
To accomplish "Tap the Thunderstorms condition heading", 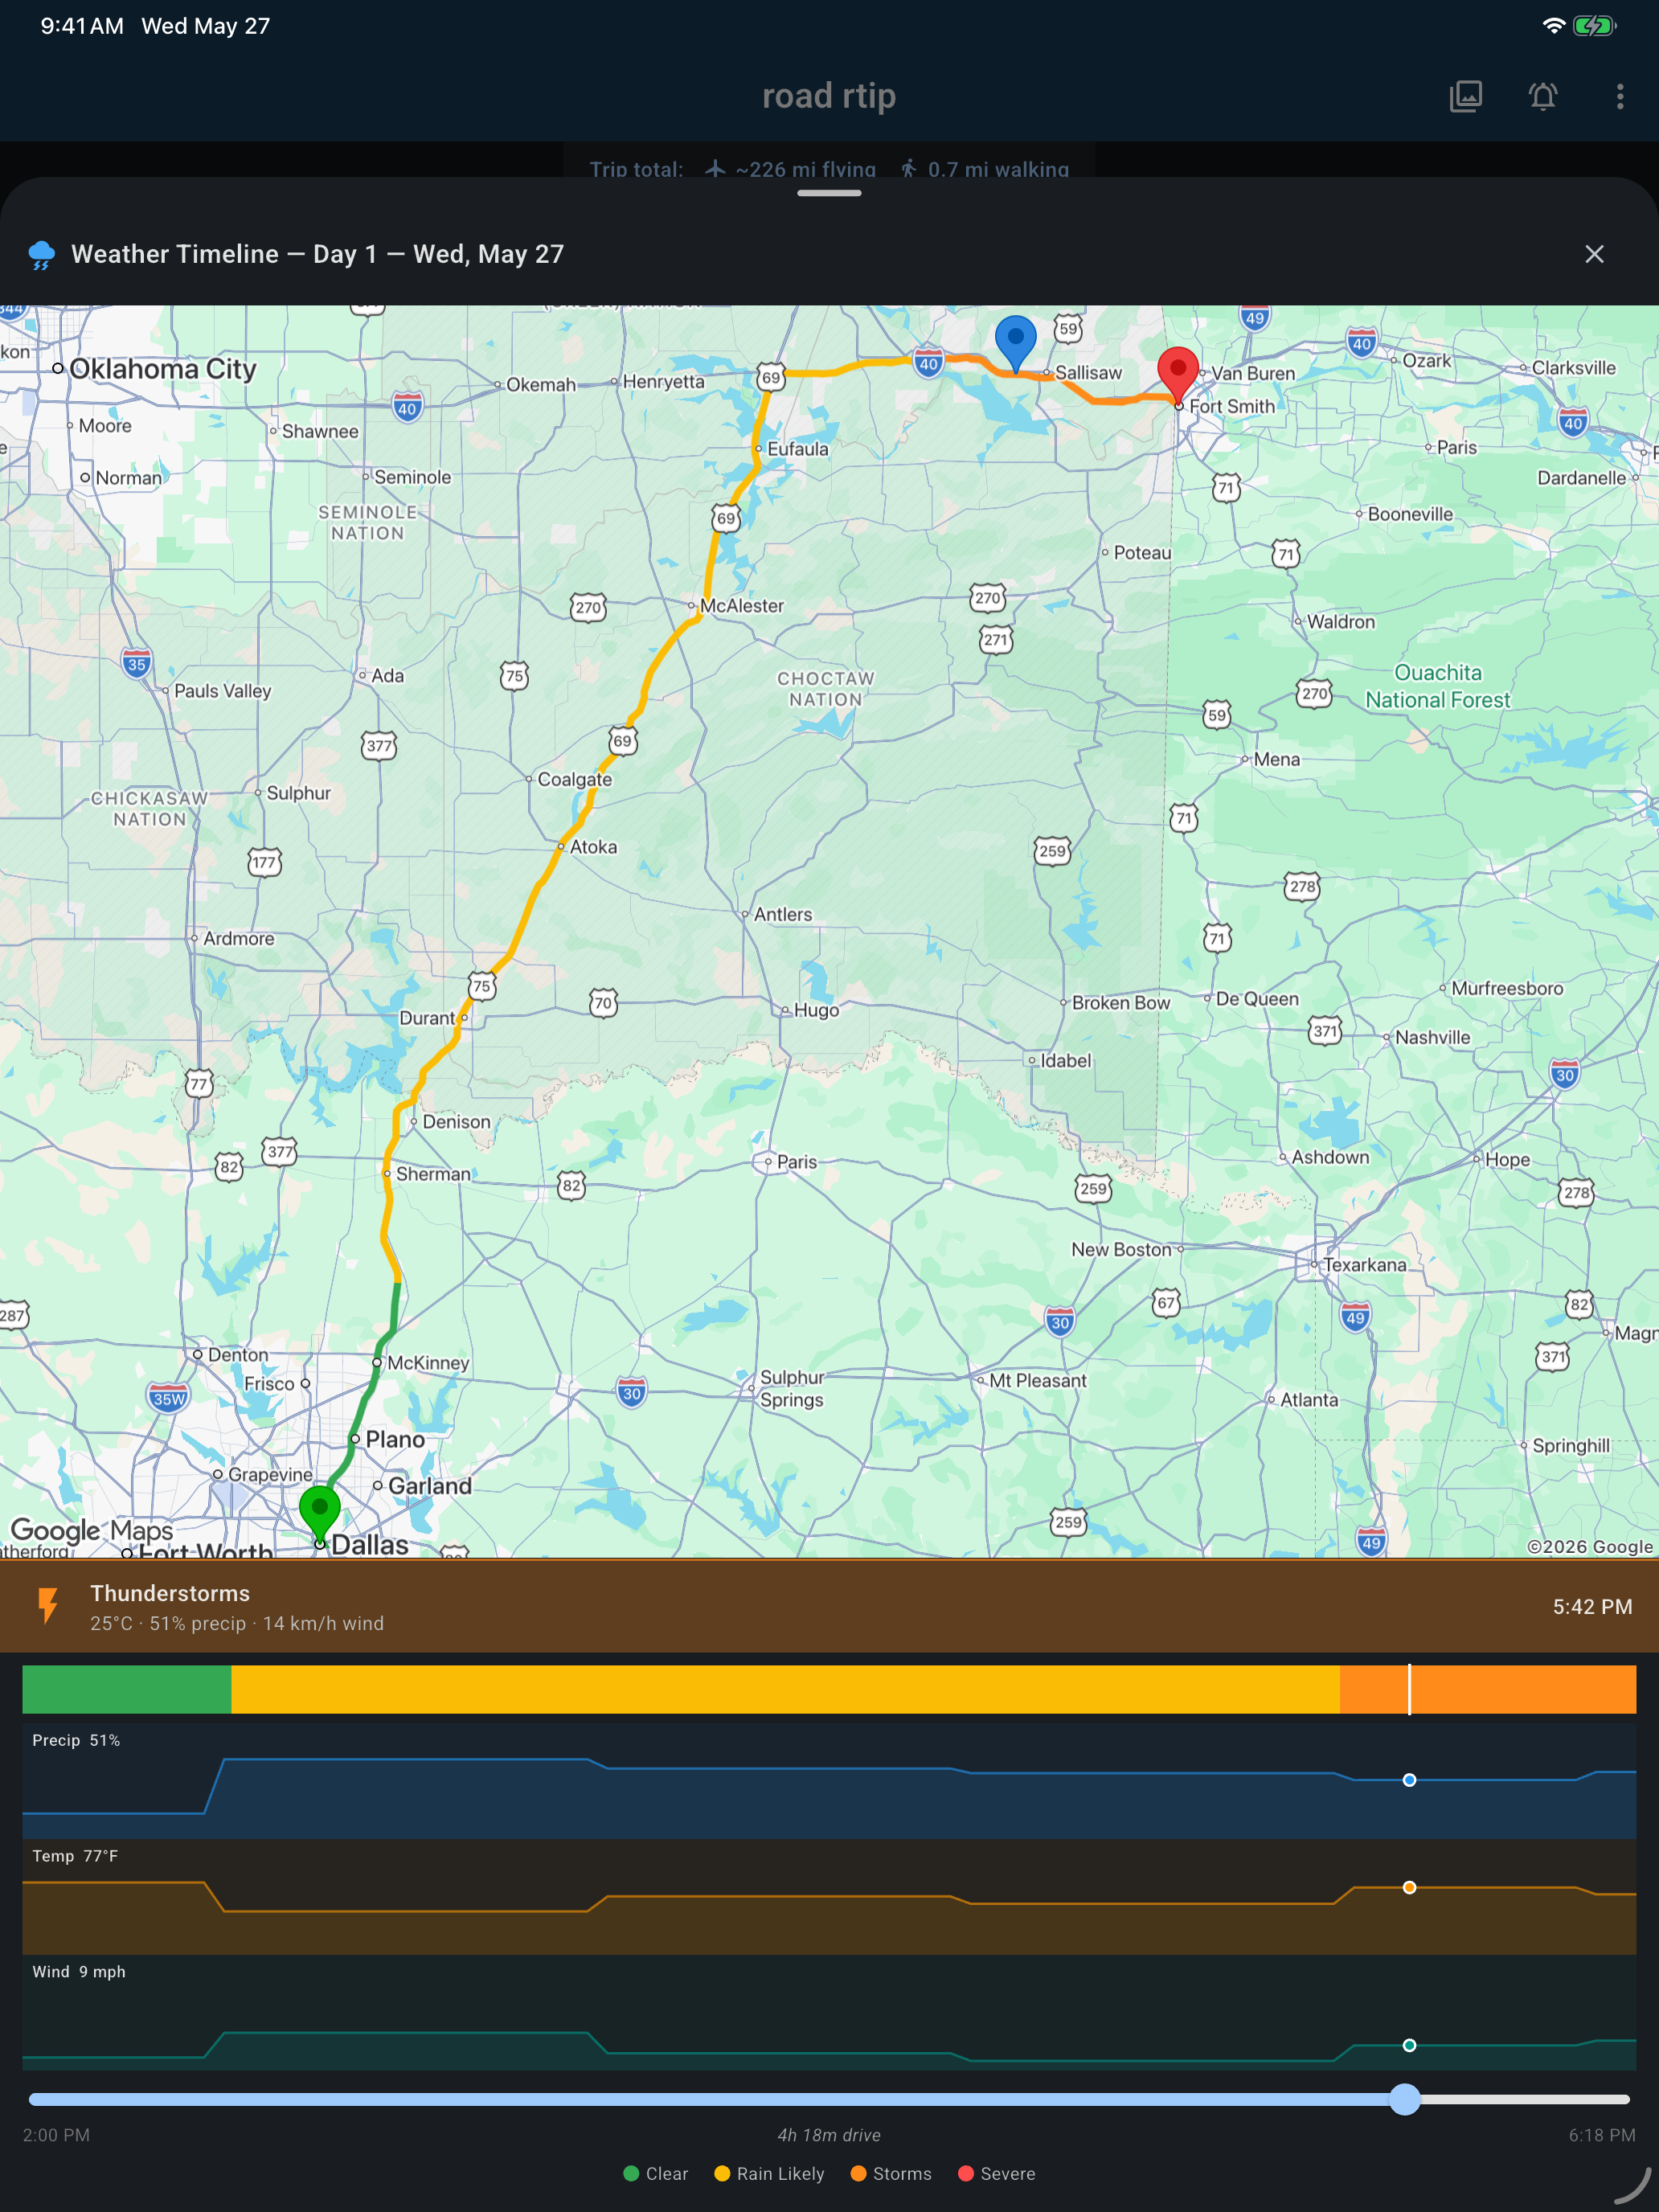I will [170, 1593].
